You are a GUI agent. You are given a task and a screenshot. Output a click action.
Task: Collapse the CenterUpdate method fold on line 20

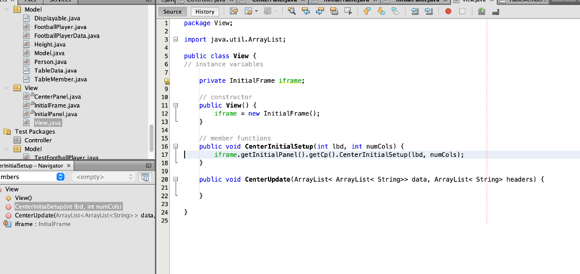click(x=176, y=179)
